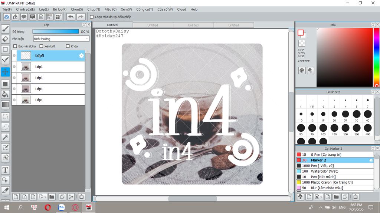Open the Bộ lọc(R) menu

click(x=60, y=9)
